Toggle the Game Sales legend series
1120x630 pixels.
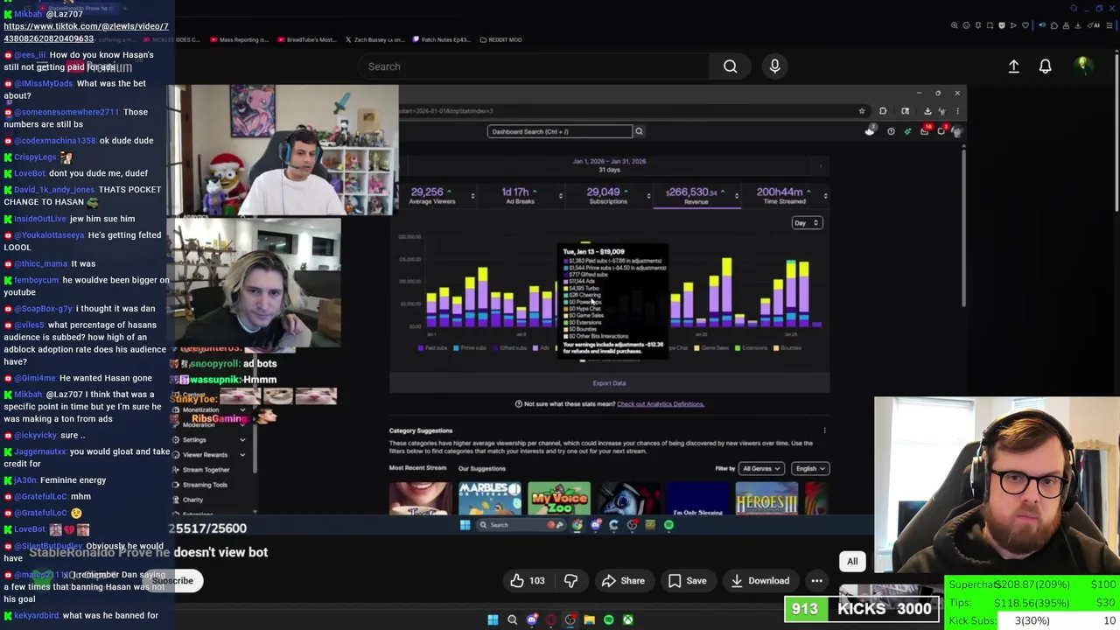coord(713,348)
